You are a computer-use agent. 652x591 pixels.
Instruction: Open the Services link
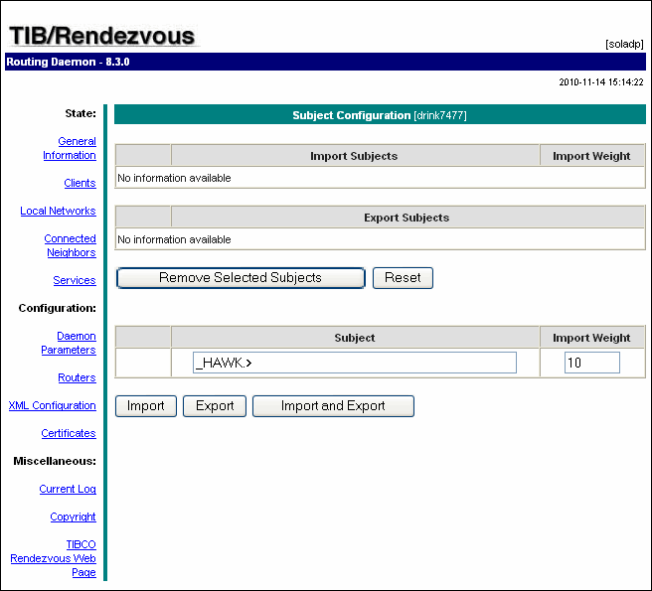click(75, 280)
